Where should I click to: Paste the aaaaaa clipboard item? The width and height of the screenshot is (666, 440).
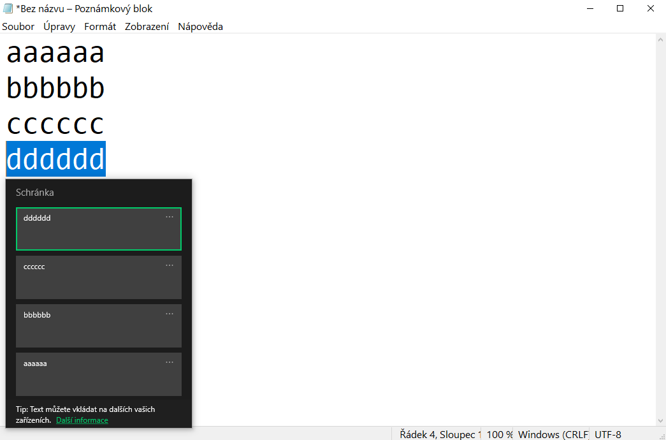click(x=89, y=376)
